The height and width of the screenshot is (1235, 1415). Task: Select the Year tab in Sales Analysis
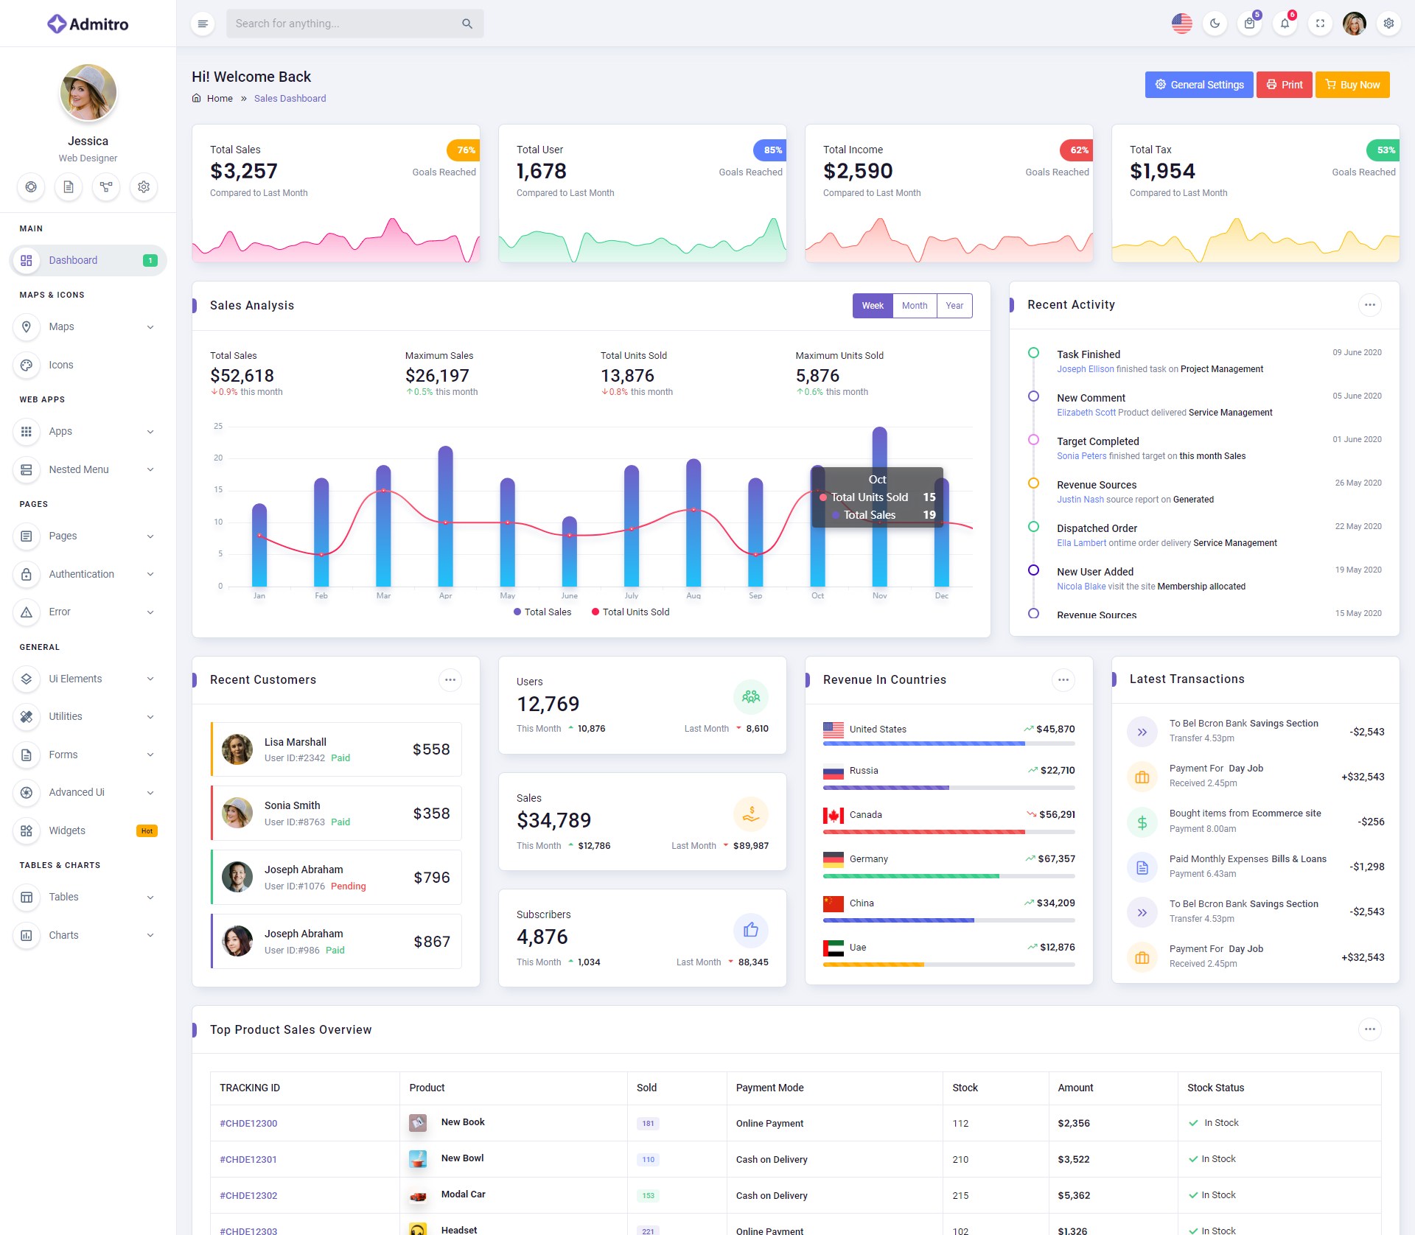coord(954,306)
